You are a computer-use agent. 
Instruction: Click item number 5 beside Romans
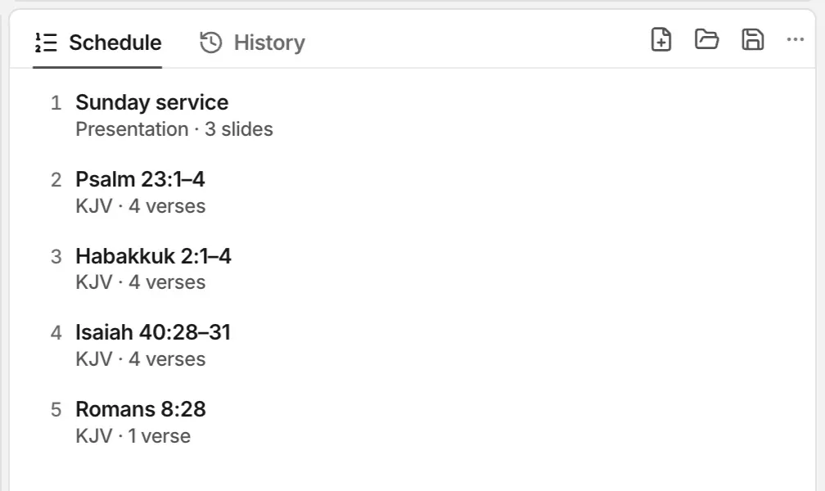[x=56, y=410]
